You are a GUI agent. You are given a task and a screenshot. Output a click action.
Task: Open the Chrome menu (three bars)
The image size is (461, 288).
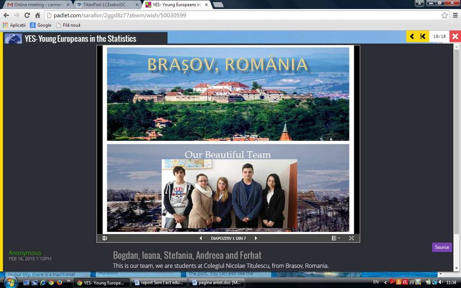[x=455, y=15]
